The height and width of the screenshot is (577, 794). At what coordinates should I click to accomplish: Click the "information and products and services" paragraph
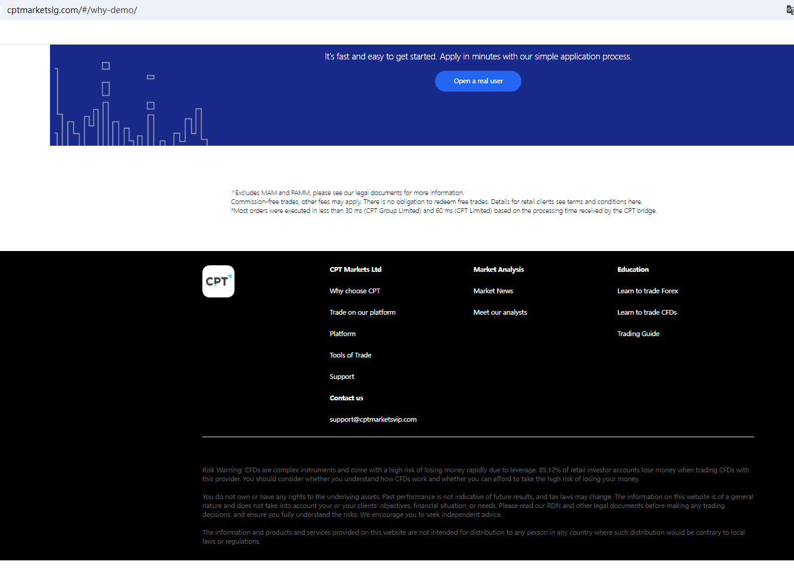click(474, 537)
